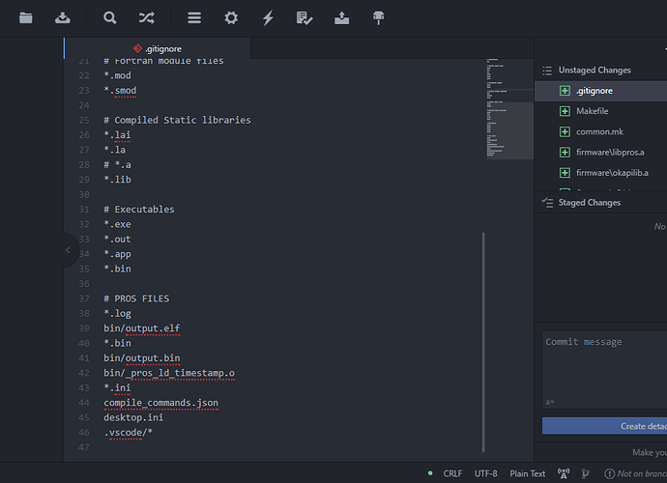The width and height of the screenshot is (667, 483).
Task: Click the green plus icon beside Makefile
Action: tap(565, 111)
